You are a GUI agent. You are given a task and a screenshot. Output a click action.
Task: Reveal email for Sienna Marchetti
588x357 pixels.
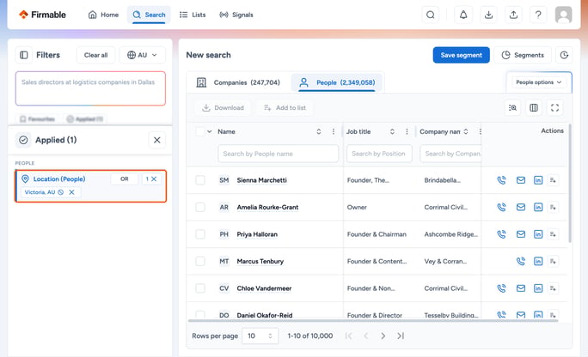[x=520, y=180]
